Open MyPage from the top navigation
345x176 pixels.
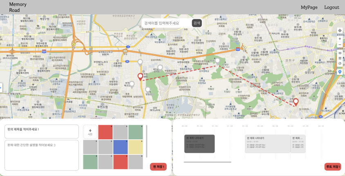(309, 7)
